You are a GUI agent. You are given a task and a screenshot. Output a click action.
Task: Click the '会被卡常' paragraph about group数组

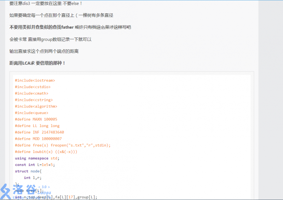[50, 39]
